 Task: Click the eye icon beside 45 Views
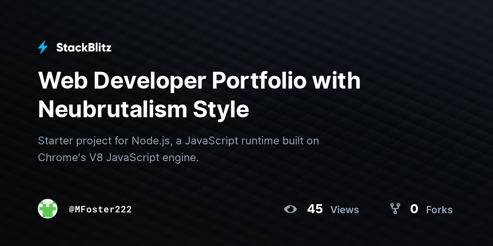290,209
